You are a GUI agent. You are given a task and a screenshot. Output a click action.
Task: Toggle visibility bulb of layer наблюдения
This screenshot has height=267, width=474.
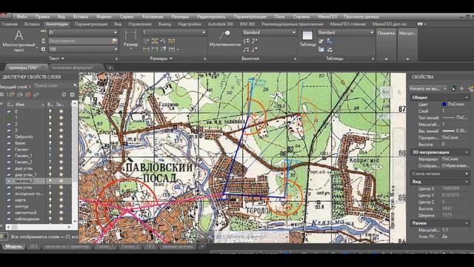point(50,219)
